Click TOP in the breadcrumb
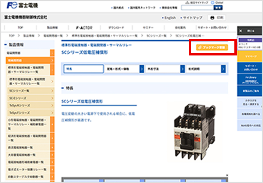 [11, 36]
